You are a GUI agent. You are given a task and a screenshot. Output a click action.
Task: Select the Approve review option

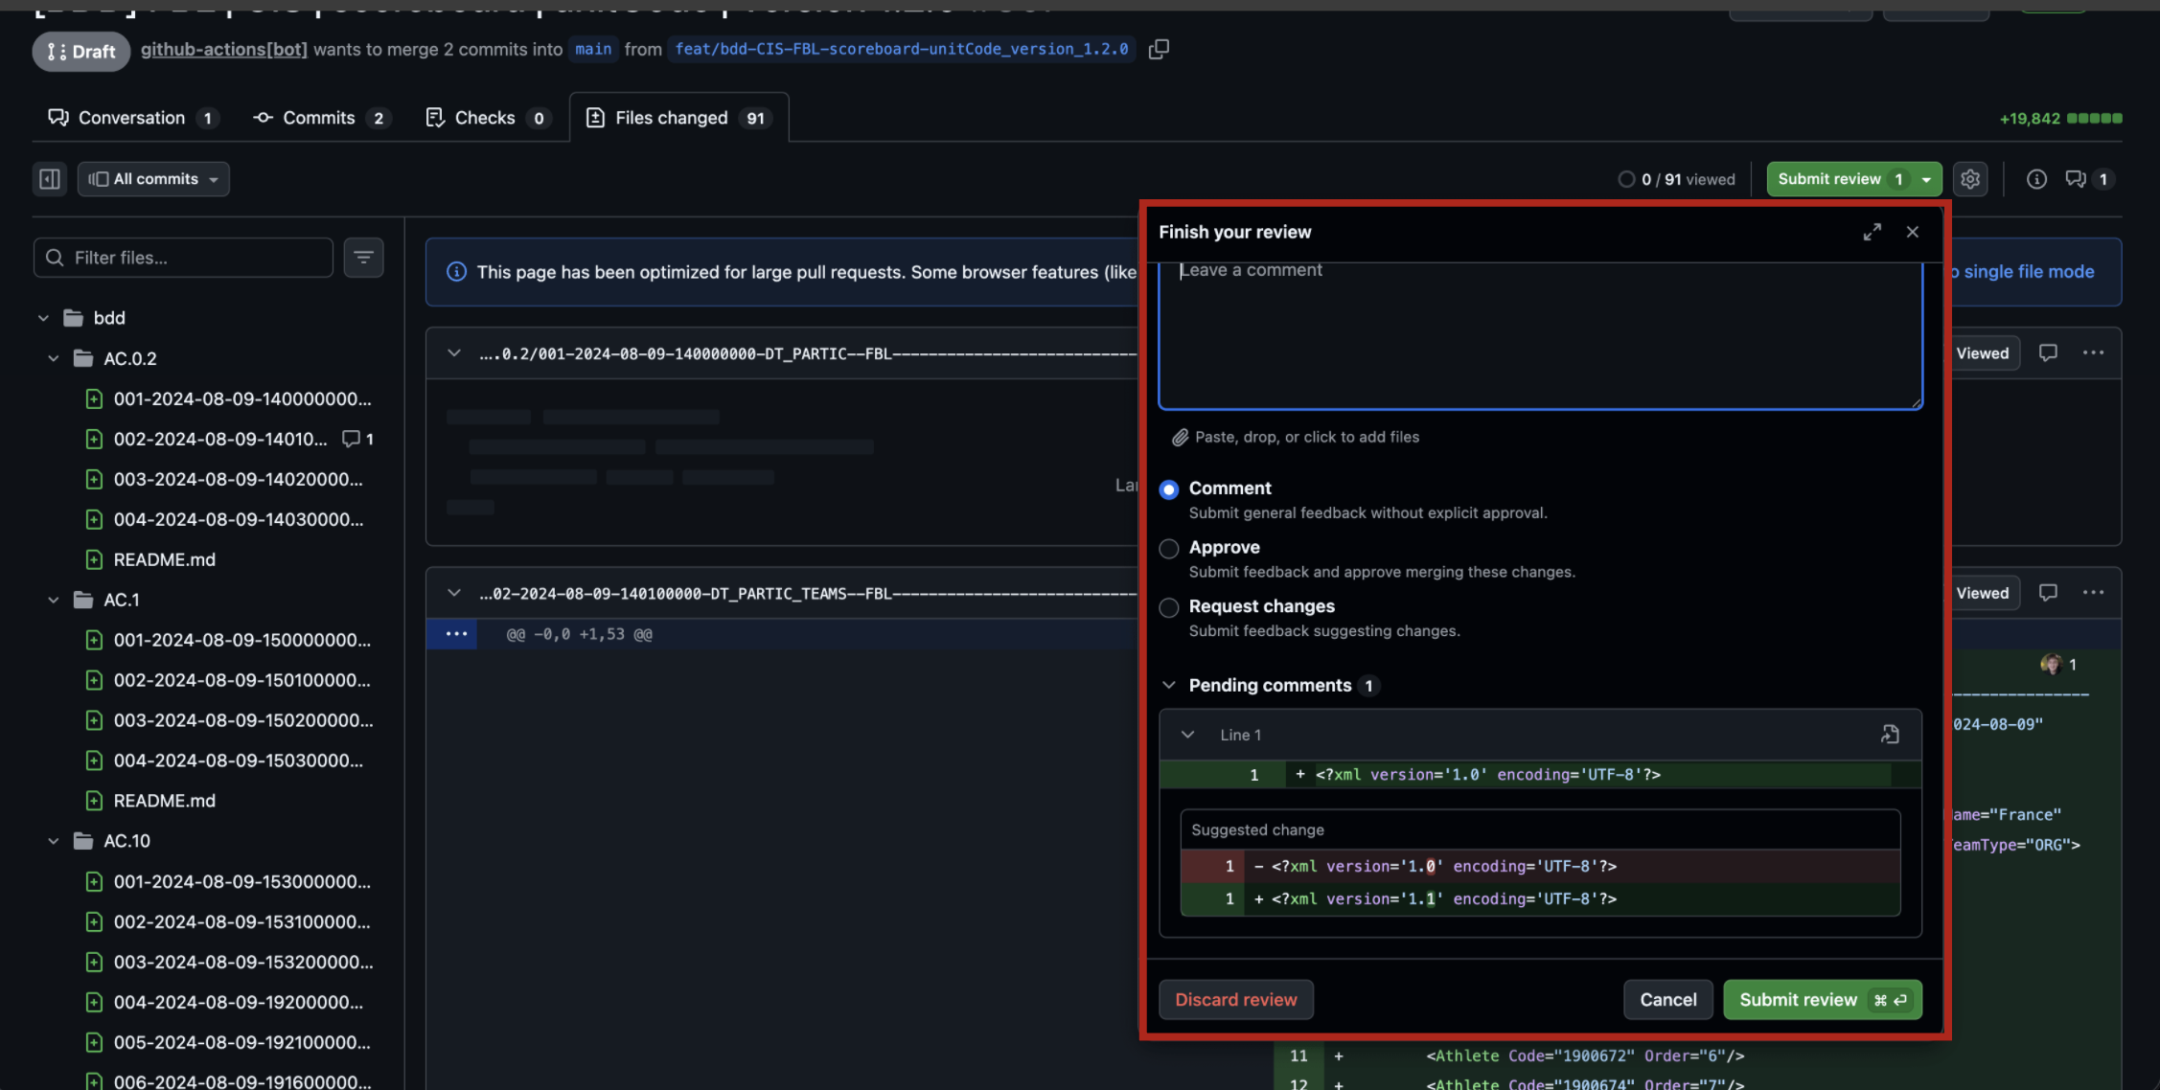(x=1168, y=549)
